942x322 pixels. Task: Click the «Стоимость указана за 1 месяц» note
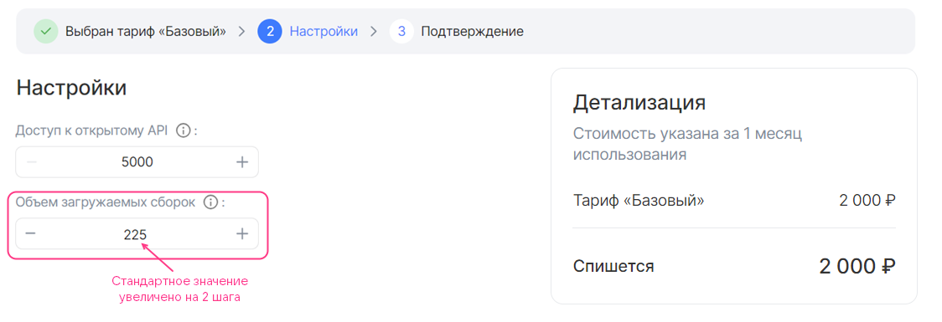[687, 144]
